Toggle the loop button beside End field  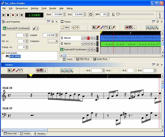click(91, 14)
